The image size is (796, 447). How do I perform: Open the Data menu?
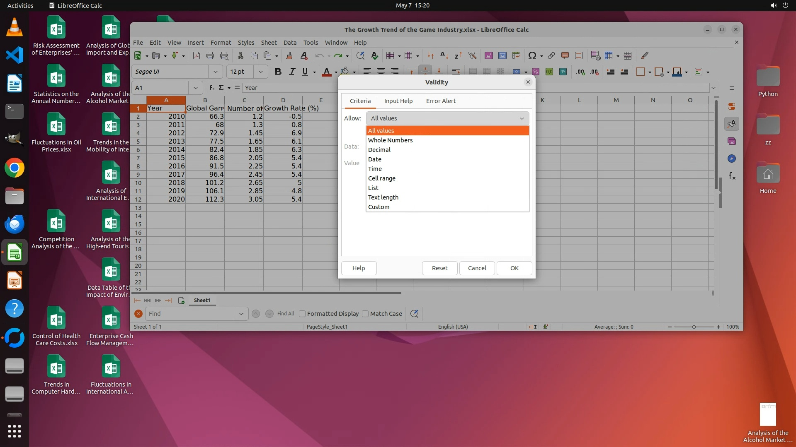tap(290, 43)
